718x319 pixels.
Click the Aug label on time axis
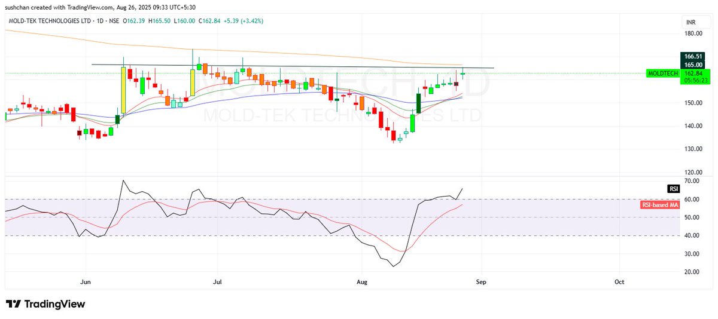pyautogui.click(x=361, y=281)
